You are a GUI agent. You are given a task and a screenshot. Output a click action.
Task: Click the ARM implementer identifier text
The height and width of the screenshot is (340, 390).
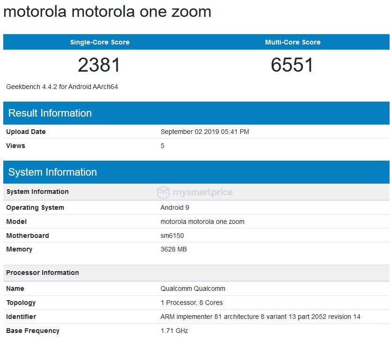point(260,317)
